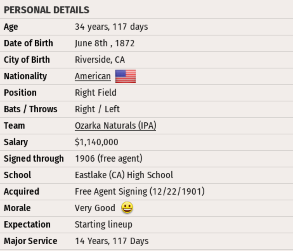
Task: Click the Very Good morale text
Action: 95,208
